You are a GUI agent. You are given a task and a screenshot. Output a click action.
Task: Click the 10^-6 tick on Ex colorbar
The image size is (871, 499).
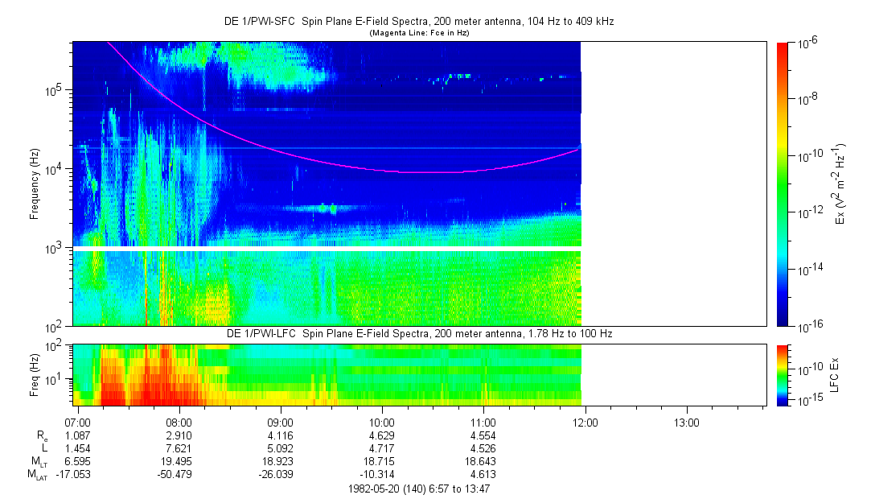click(x=807, y=43)
